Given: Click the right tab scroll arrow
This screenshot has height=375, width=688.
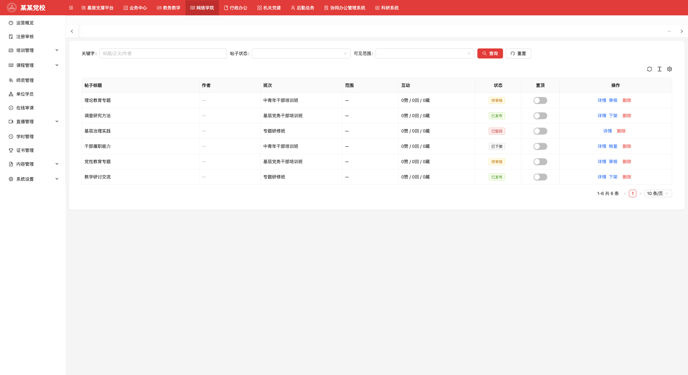Looking at the screenshot, I should [x=681, y=31].
